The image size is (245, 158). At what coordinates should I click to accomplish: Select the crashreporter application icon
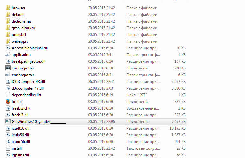[8, 68]
